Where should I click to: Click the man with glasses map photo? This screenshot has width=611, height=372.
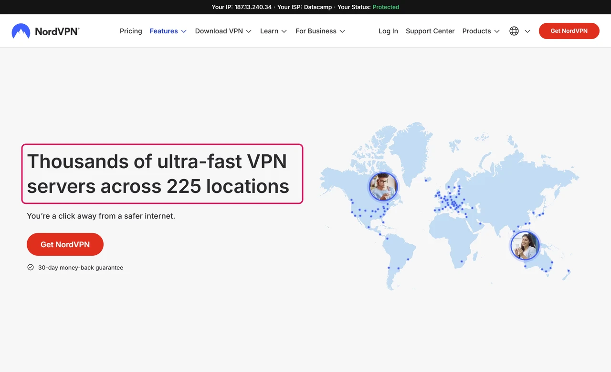[383, 186]
